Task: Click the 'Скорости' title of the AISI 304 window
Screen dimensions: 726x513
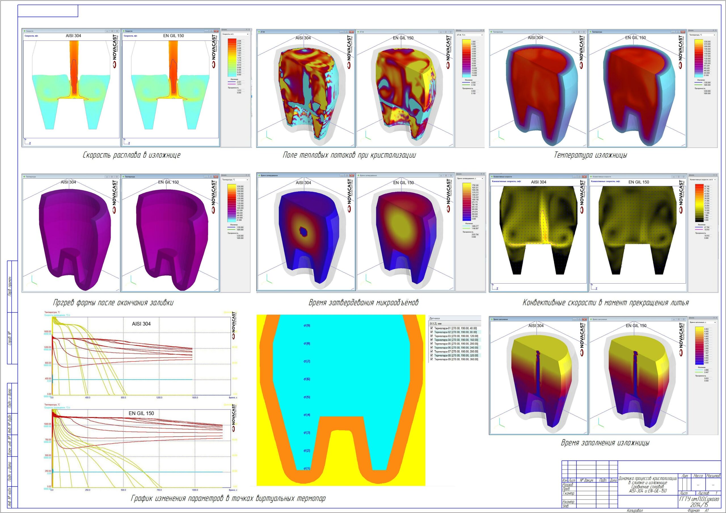Action: [x=30, y=31]
